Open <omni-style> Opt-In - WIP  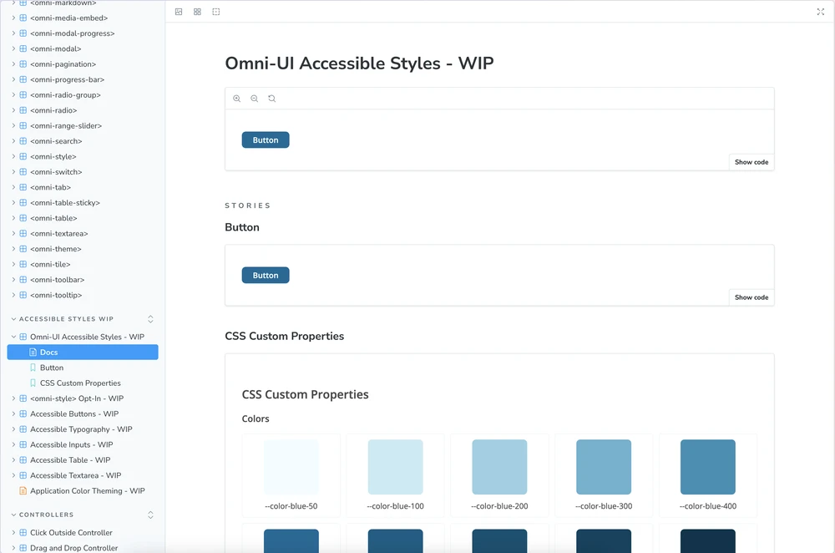click(77, 398)
